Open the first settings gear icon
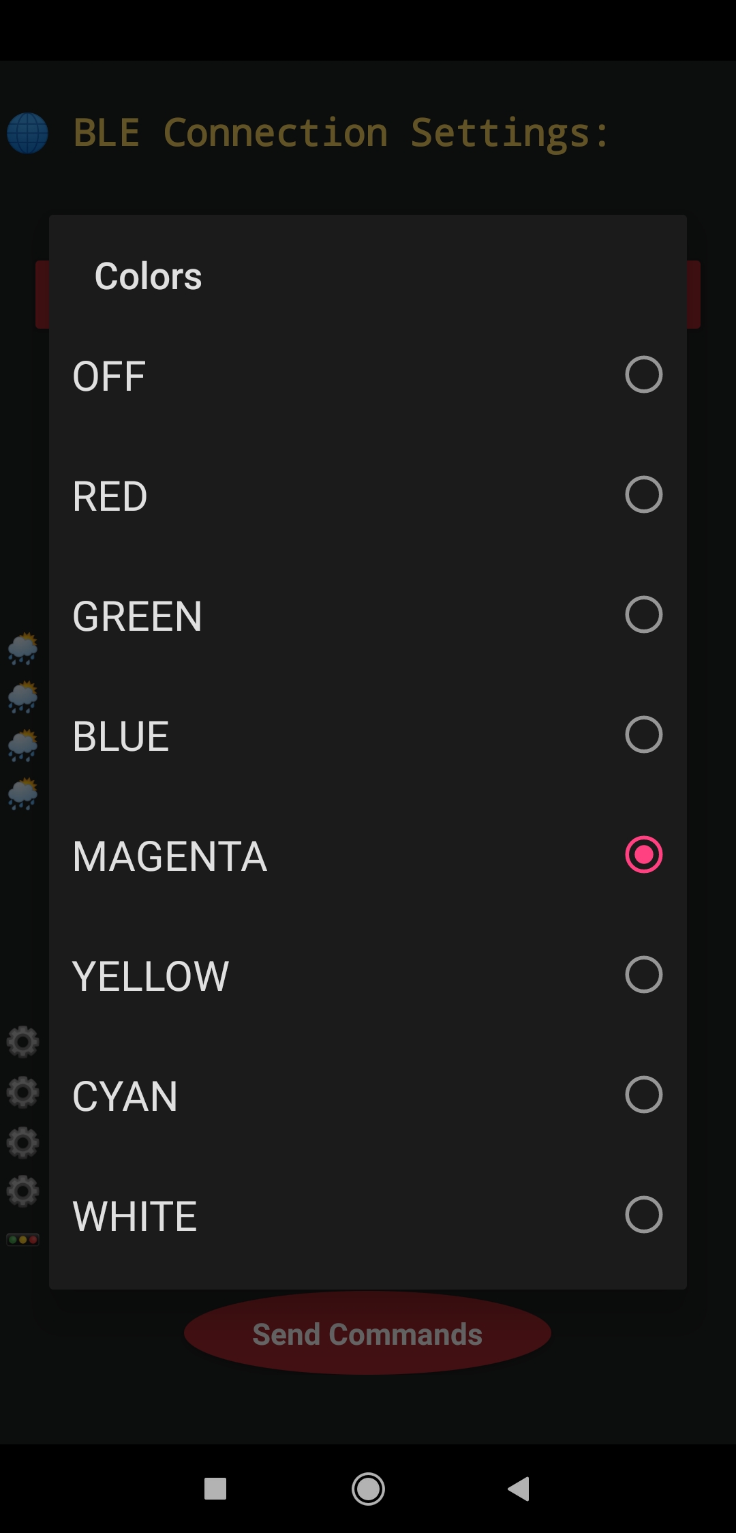Viewport: 736px width, 1533px height. tap(22, 1042)
